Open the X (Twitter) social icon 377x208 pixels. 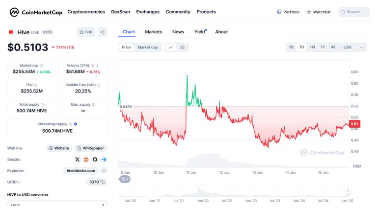77,160
